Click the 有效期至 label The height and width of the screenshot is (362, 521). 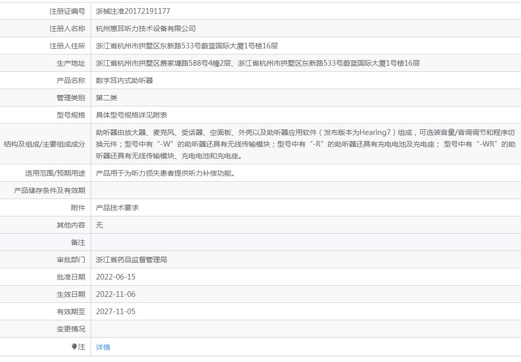[x=71, y=312]
